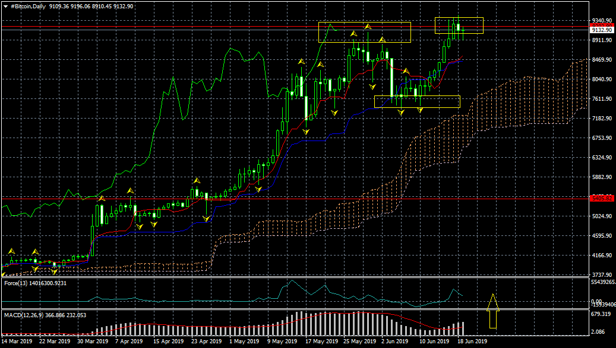The width and height of the screenshot is (616, 348).
Task: Click the divider above the Force subwindow
Action: pyautogui.click(x=297, y=277)
